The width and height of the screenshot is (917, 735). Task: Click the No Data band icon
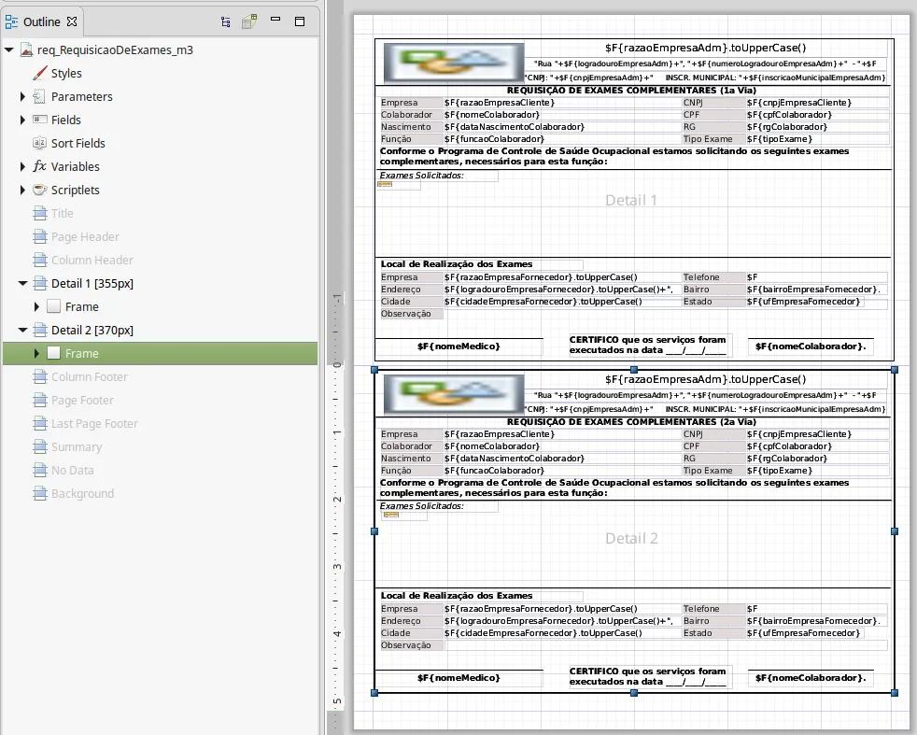pos(40,470)
